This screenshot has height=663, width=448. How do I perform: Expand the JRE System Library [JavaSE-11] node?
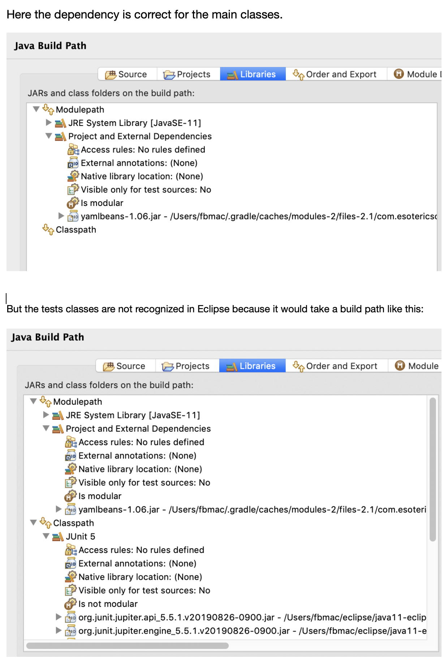point(48,123)
